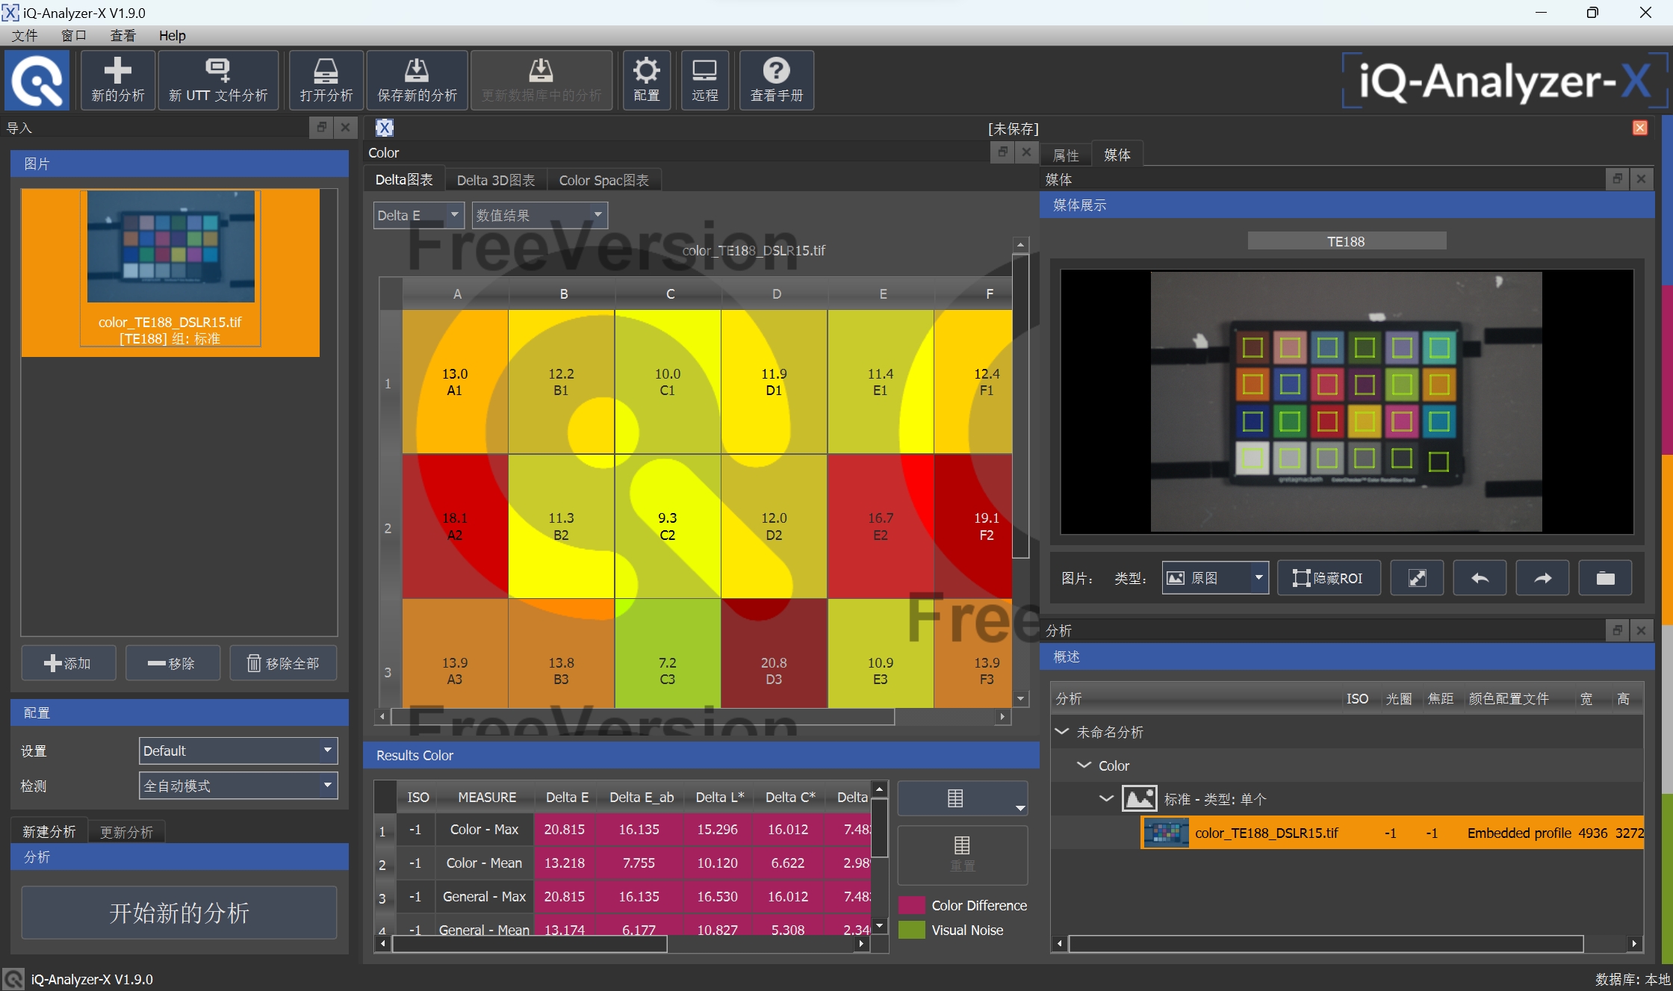Open the Delta E dropdown
Image resolution: width=1673 pixels, height=991 pixels.
tap(419, 215)
